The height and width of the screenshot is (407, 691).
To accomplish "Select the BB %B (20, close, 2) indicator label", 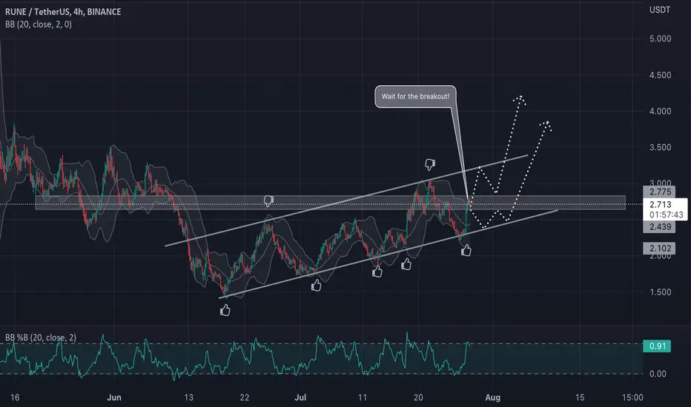I will coord(41,337).
